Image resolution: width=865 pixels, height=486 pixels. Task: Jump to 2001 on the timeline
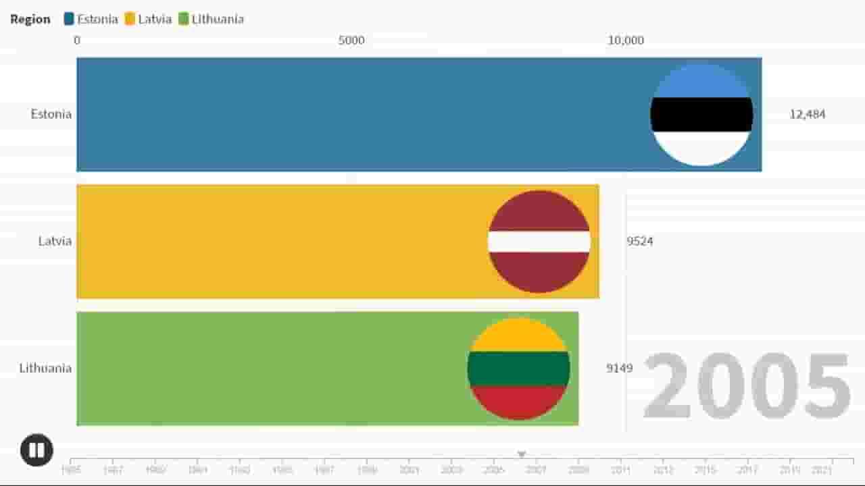click(409, 470)
